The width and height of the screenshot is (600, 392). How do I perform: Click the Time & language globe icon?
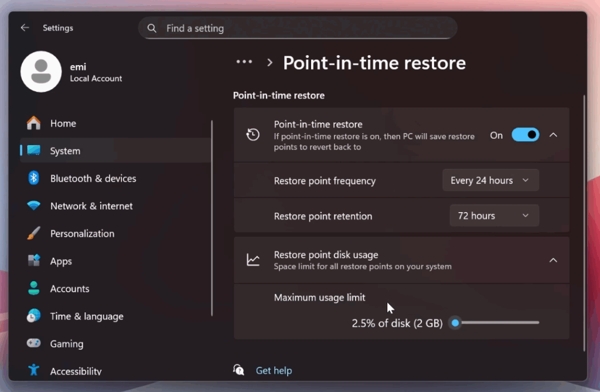34,316
